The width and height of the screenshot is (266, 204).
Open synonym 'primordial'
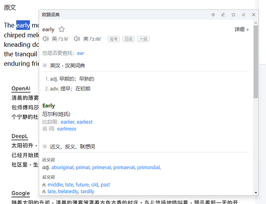[x=149, y=168]
